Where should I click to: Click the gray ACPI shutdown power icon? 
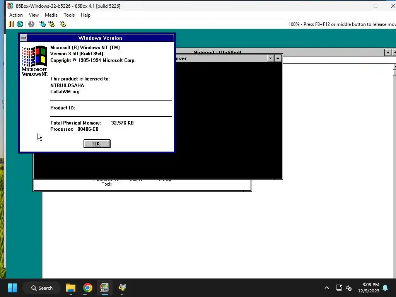[x=31, y=24]
